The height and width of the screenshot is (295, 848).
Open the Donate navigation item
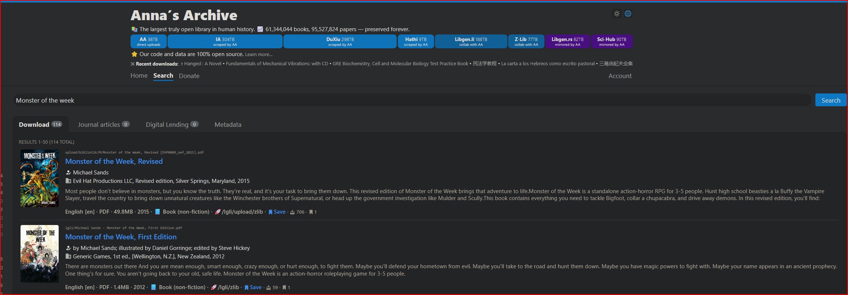pos(189,76)
